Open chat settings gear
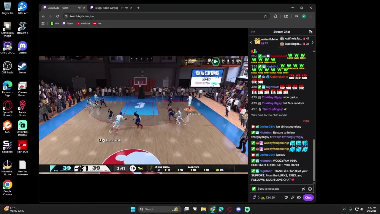 tap(299, 197)
